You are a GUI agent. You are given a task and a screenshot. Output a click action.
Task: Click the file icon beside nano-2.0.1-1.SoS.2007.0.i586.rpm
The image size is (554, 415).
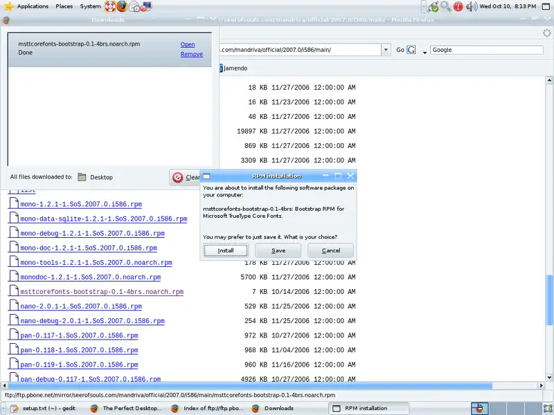point(14,305)
